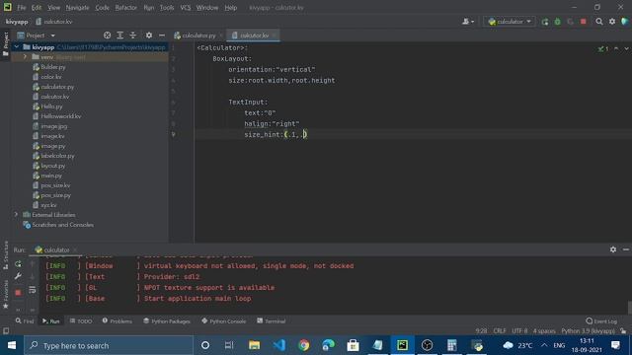Go to next highlighted problem arrow
The height and width of the screenshot is (355, 632).
coord(626,48)
